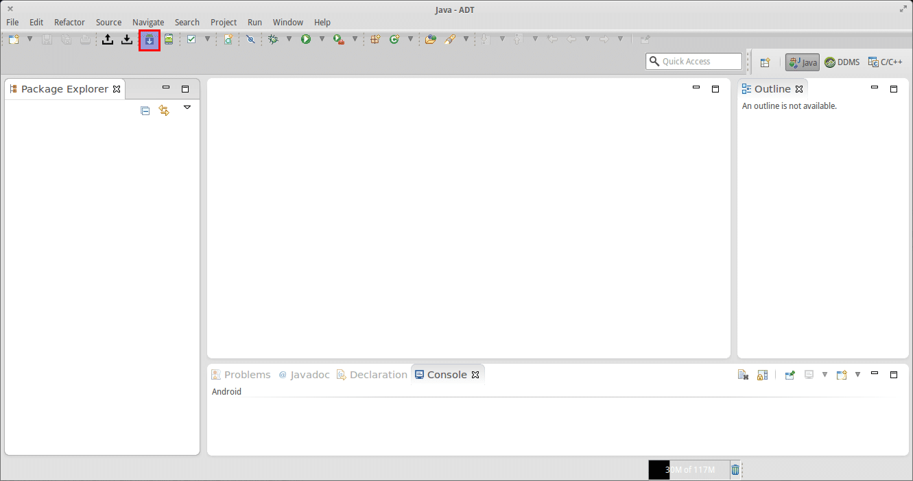913x481 pixels.
Task: Open the Window menu
Action: [288, 23]
